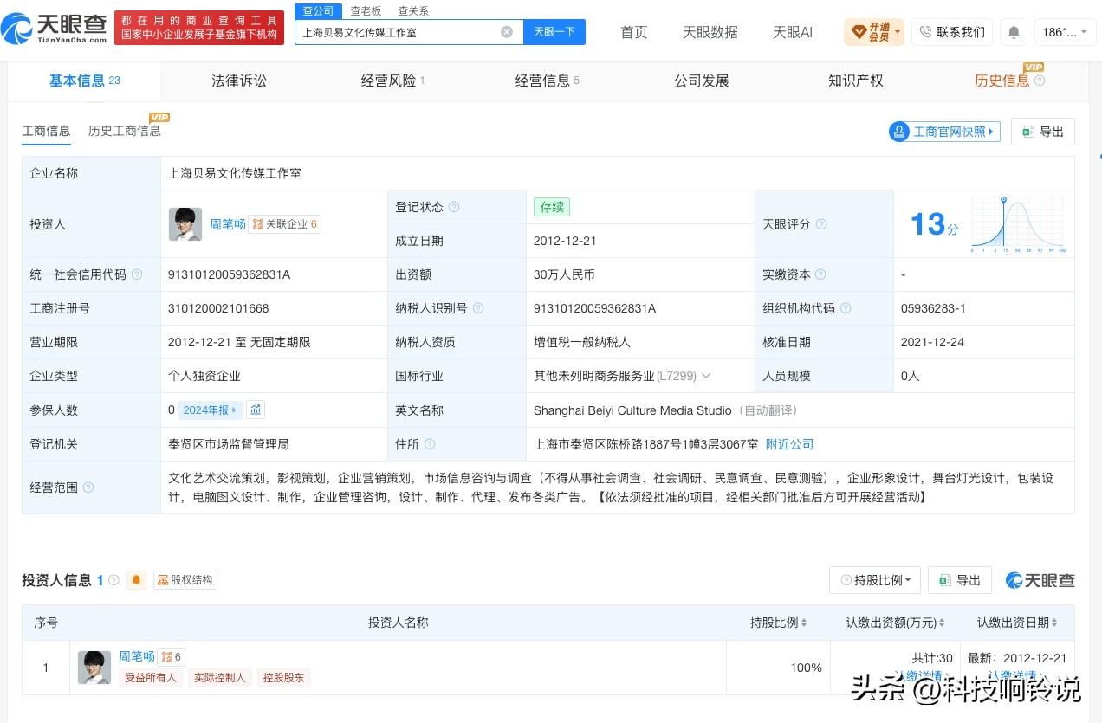Viewport: 1102px width, 723px height.
Task: Select the 工商信息 sub-tab
Action: tap(46, 131)
